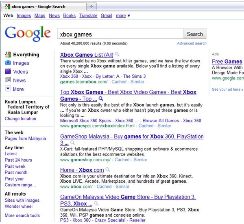Viewport: 244px width, 224px height.
Task: Filter results to Past 24 hours
Action: 18,160
